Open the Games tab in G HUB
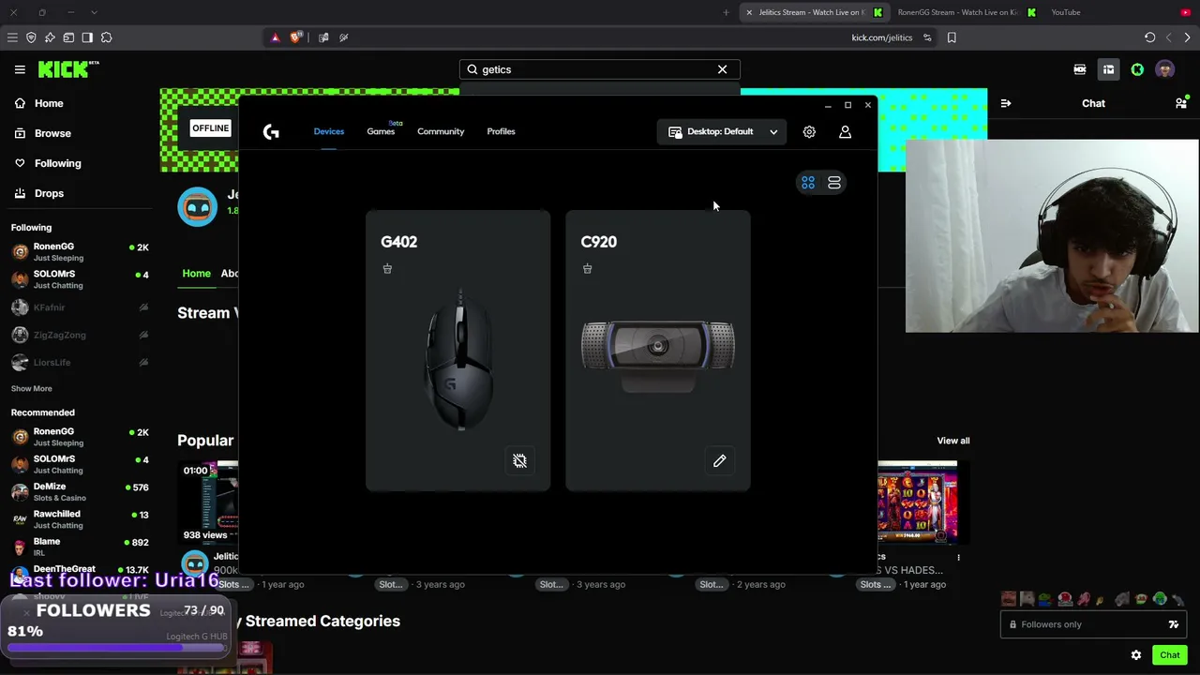The height and width of the screenshot is (675, 1200). (381, 131)
